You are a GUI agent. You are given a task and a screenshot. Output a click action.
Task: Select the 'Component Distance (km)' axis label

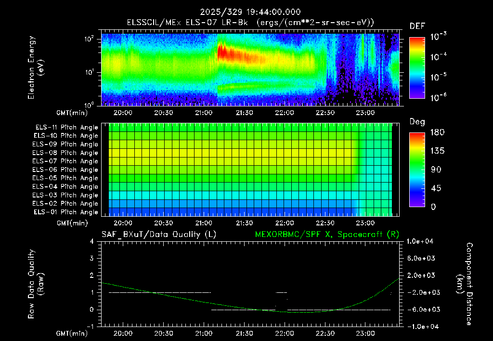tap(465, 284)
